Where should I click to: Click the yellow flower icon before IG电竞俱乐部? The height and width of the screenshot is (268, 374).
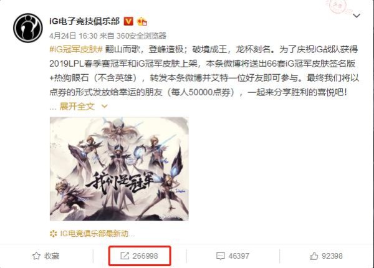[x=54, y=234]
